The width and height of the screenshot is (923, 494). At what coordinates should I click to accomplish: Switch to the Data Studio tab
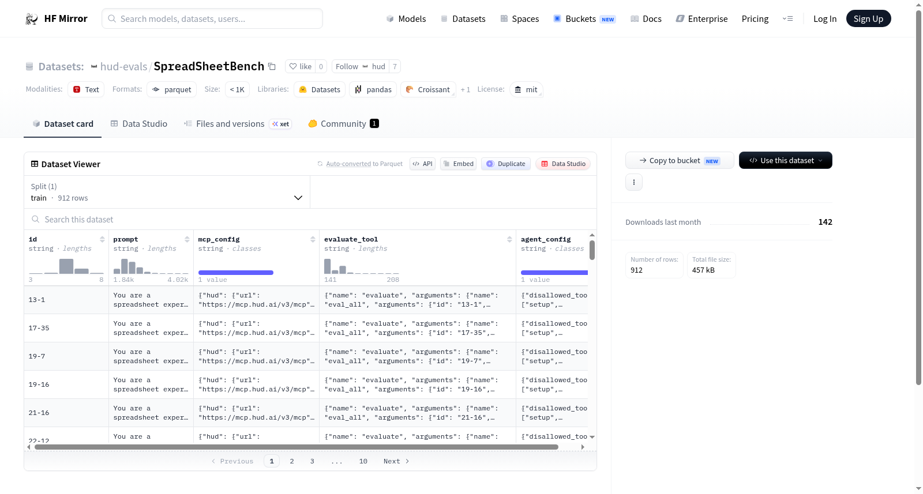click(139, 124)
